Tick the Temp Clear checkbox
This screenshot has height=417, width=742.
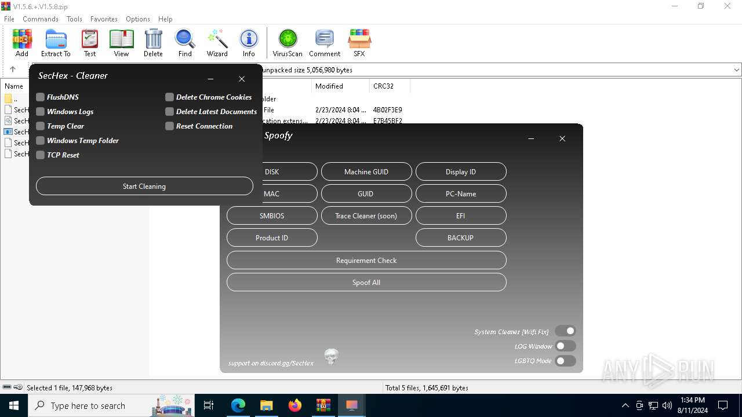(40, 126)
